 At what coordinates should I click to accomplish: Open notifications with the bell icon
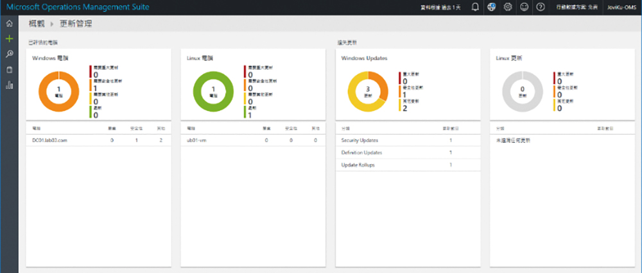tap(475, 7)
